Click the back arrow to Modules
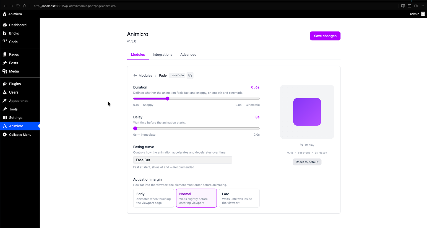 coord(135,75)
